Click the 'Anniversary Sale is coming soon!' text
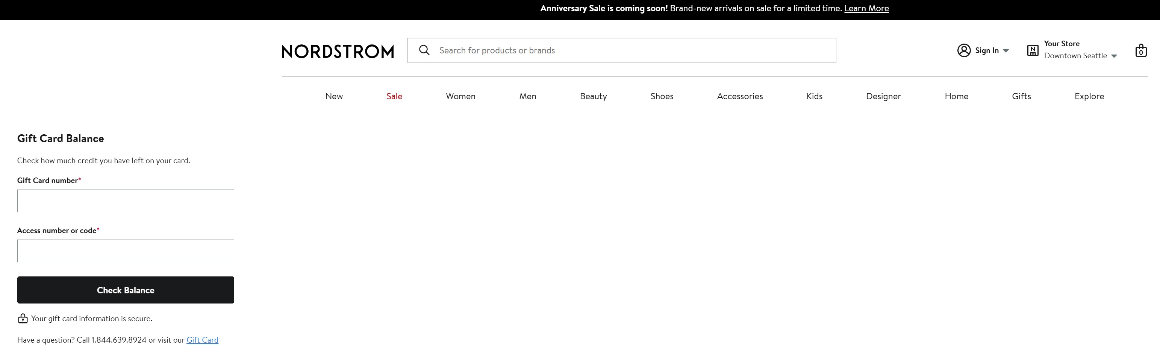Screen dimensions: 1160x346 (x=604, y=8)
